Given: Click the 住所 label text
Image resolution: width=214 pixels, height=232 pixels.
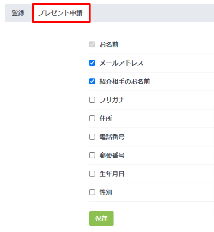Looking at the screenshot, I should pos(106,118).
